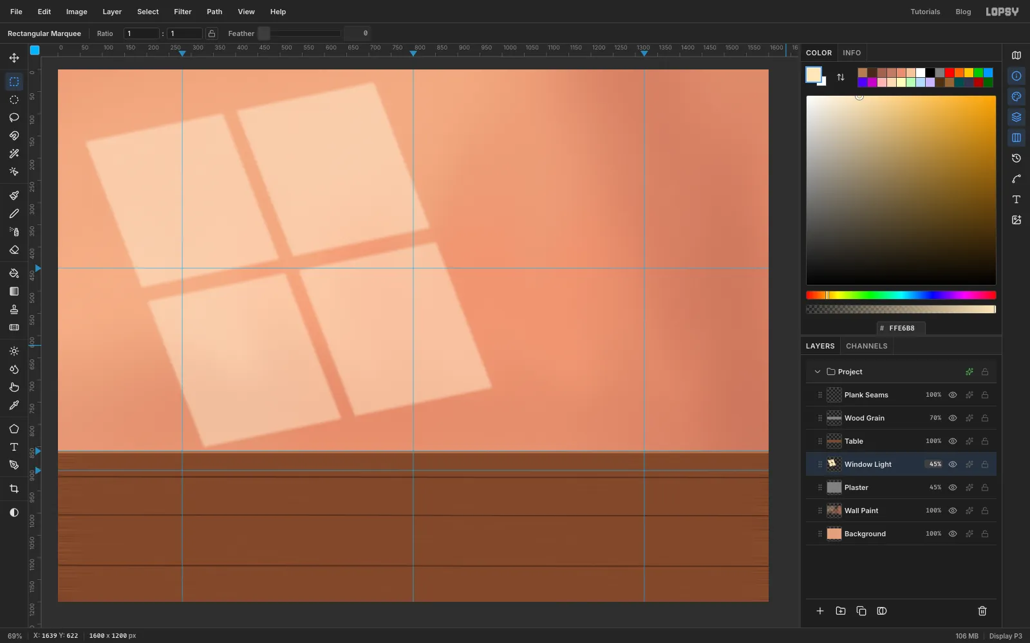
Task: Click the foreground color swatch
Action: click(x=814, y=75)
